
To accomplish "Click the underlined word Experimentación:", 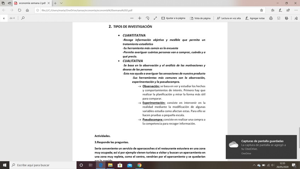I will click(154, 103).
